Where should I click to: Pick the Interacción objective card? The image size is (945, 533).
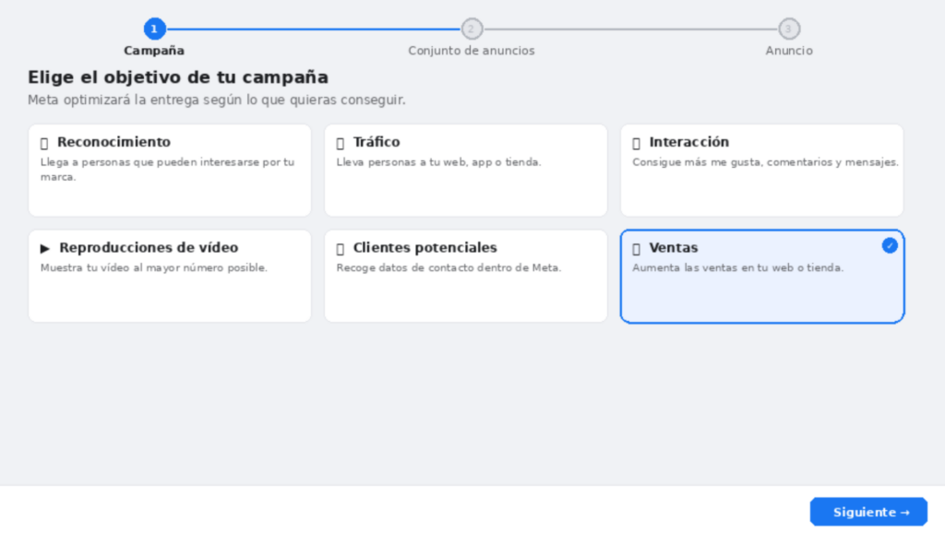click(x=761, y=171)
